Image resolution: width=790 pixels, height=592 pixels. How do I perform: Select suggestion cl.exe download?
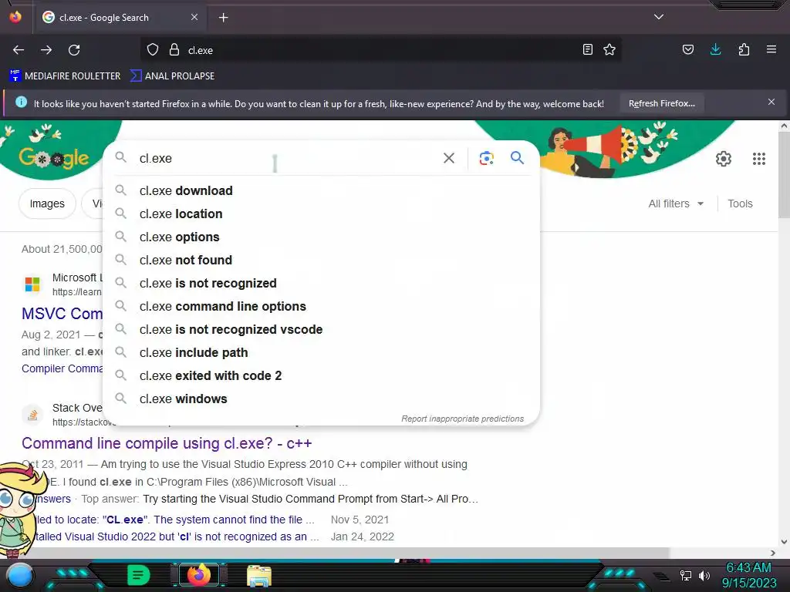[x=322, y=191]
